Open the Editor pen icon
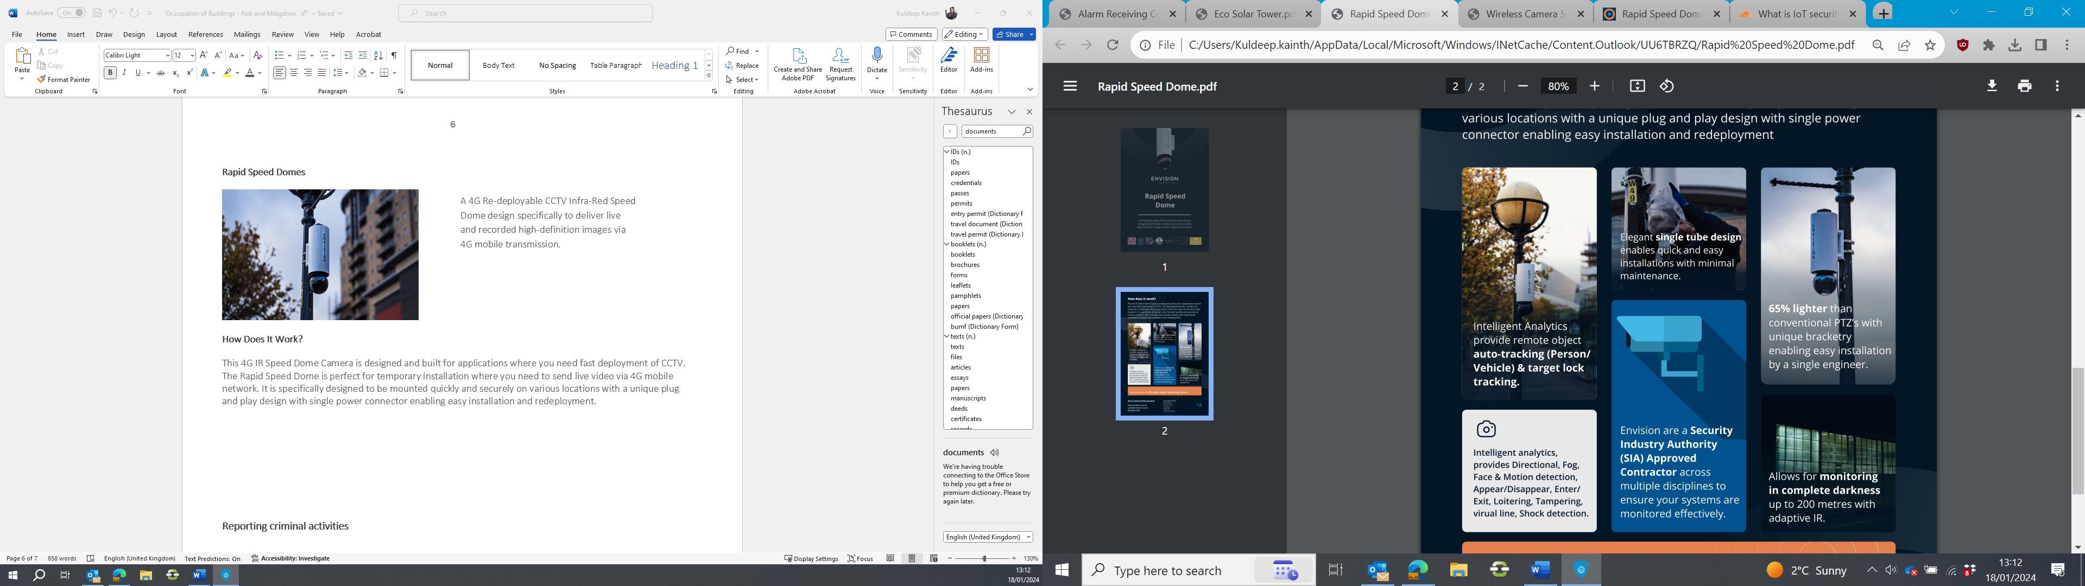This screenshot has width=2085, height=586. (x=949, y=56)
